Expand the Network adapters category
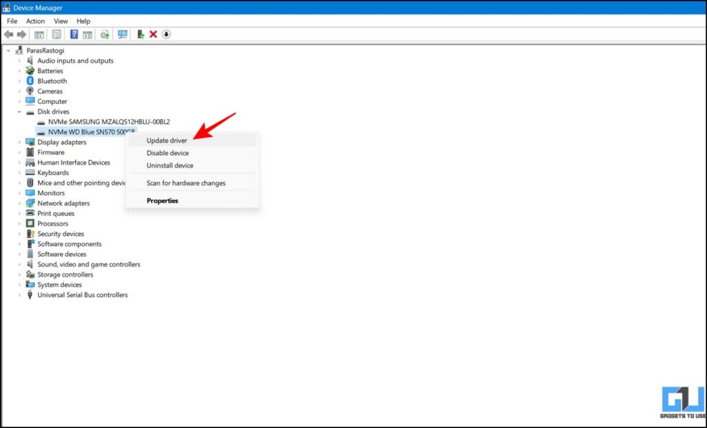 point(21,203)
